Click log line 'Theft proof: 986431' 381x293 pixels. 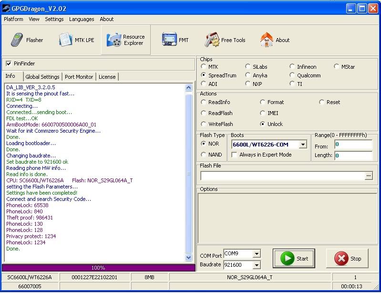click(x=30, y=218)
